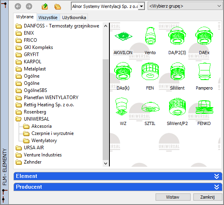
Task: Open the GKI Kompleks folder
Action: point(34,47)
